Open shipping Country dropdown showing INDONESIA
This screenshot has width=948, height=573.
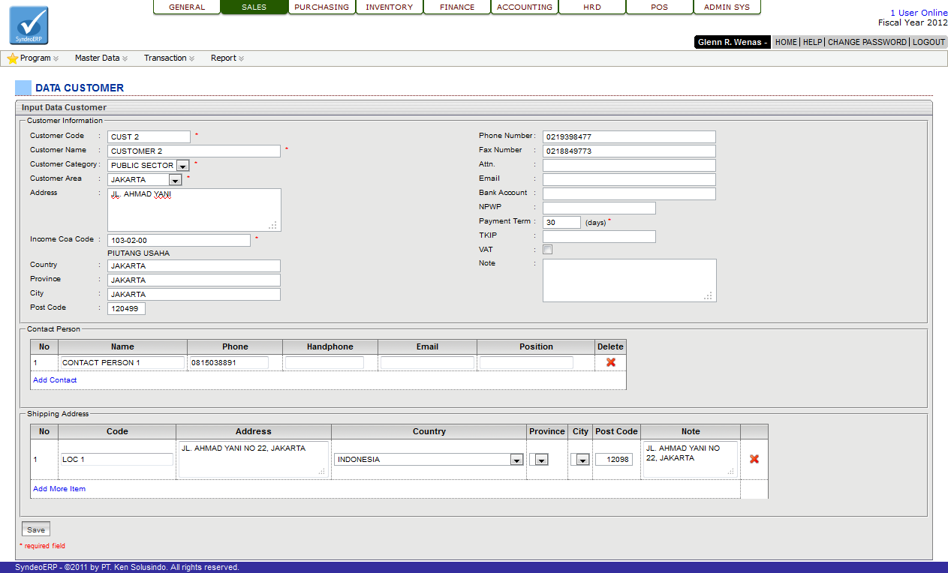pyautogui.click(x=516, y=460)
